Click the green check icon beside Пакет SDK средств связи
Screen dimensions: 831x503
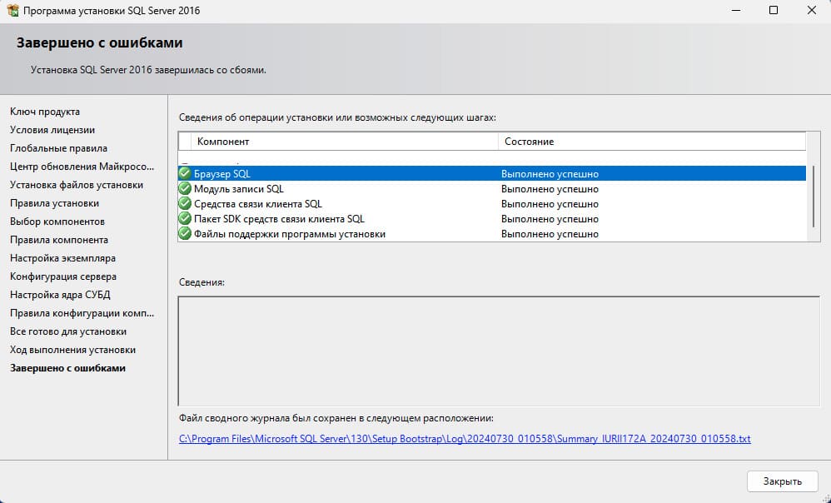(184, 218)
